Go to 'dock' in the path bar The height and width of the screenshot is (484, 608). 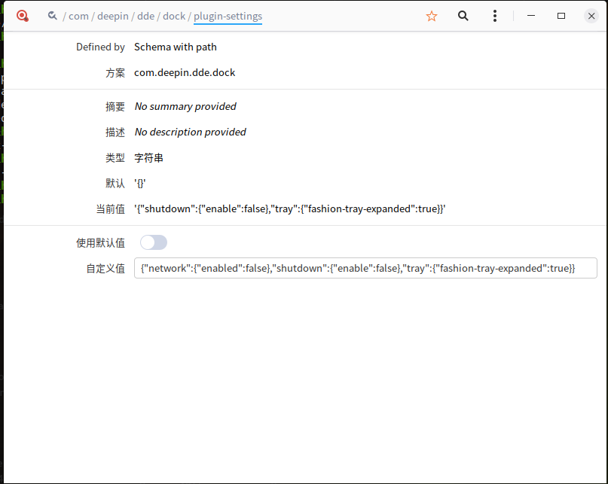click(x=174, y=17)
